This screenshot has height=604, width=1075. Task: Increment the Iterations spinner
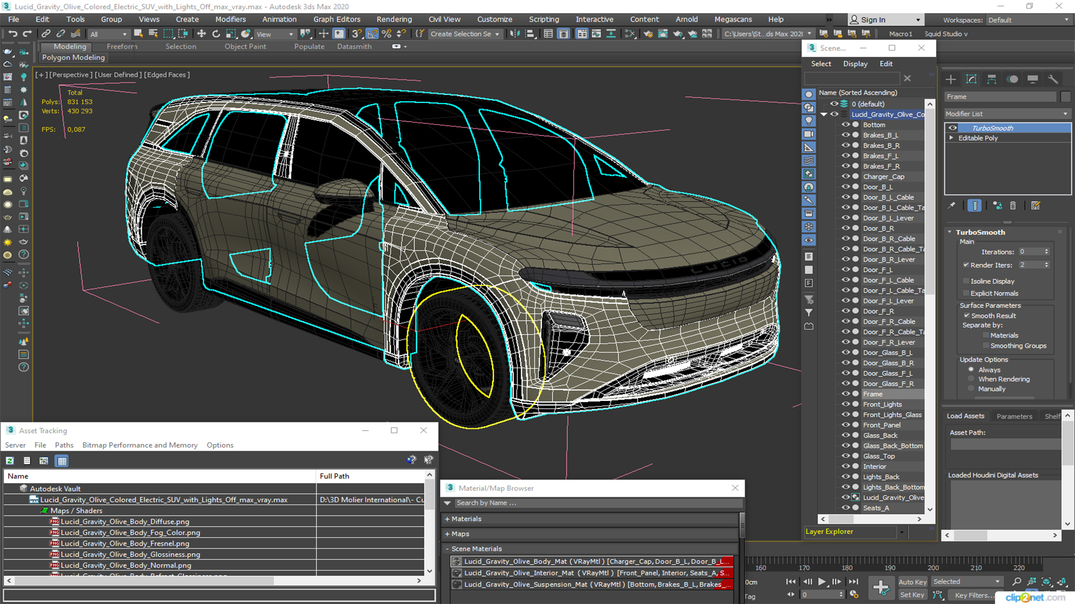[1046, 250]
